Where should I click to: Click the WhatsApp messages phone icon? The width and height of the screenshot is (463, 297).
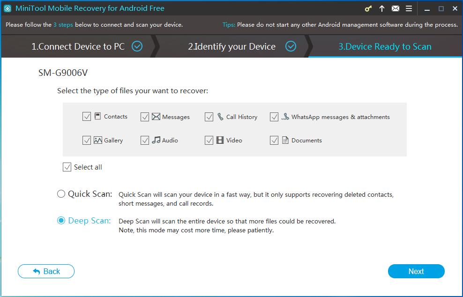[285, 117]
